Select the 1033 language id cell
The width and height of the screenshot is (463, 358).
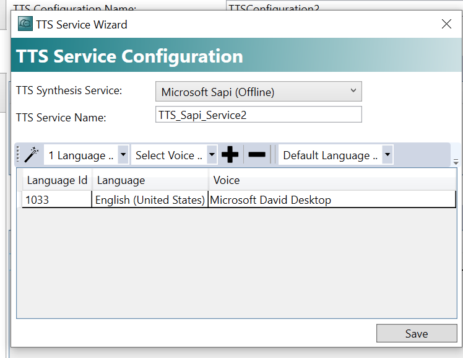coord(57,200)
